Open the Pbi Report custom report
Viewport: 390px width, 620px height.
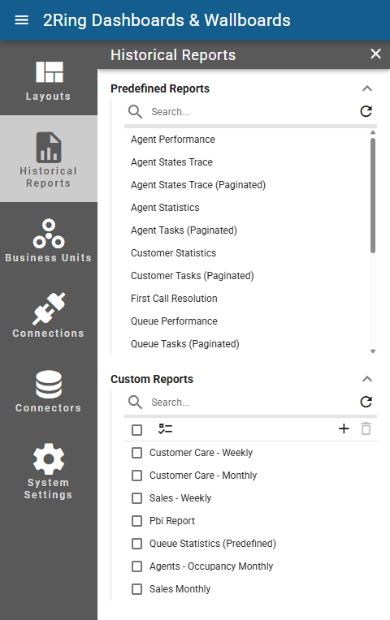[172, 521]
